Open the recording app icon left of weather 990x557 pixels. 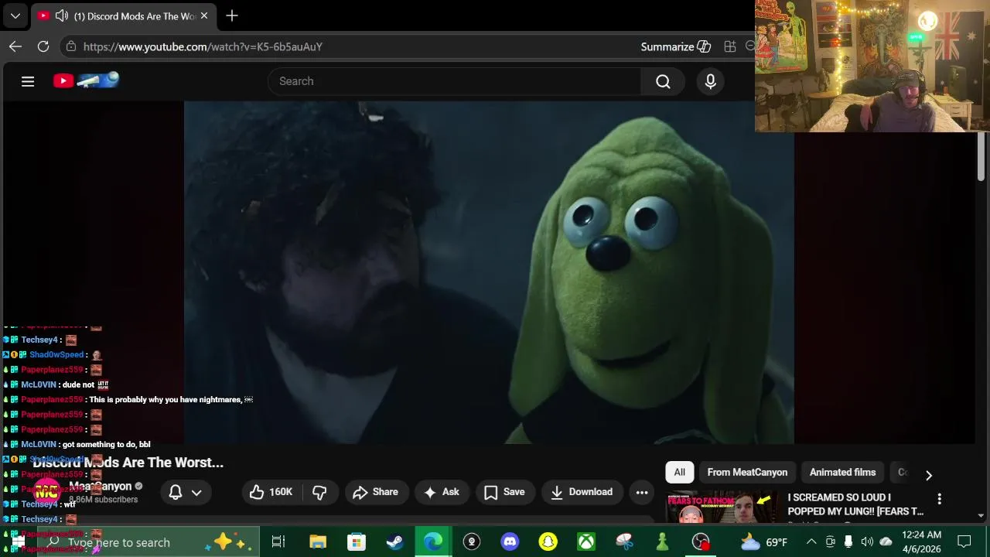point(701,542)
